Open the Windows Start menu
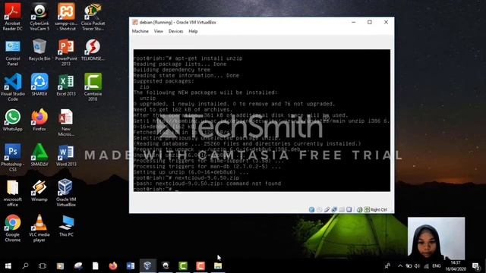This screenshot has width=486, height=273. [8, 266]
